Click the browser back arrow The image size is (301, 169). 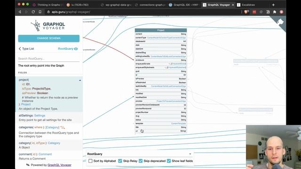click(x=20, y=12)
